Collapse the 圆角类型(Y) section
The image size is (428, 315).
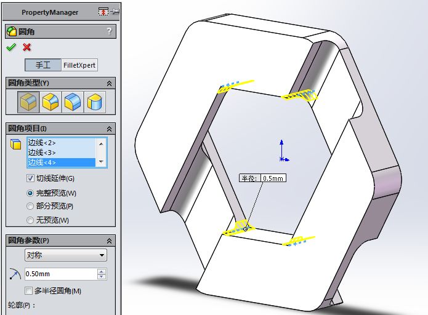(109, 83)
